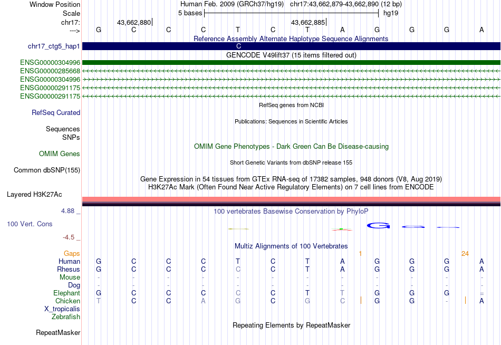Click Publications: Sequences in Scientific Articles title
The image size is (501, 345).
click(x=291, y=121)
